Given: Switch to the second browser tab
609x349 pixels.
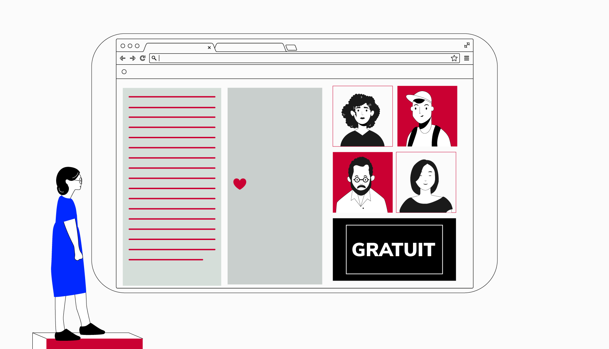Looking at the screenshot, I should click(250, 47).
